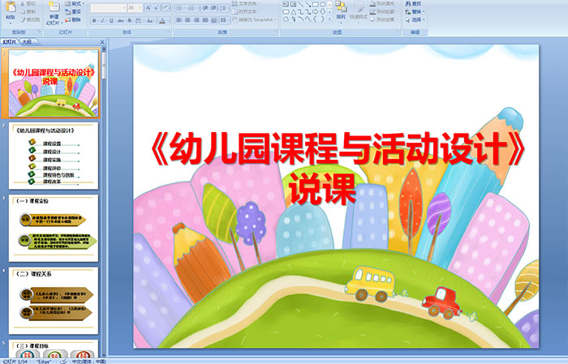This screenshot has width=568, height=364.
Task: Expand the Shape Fill (形状填充) dropdown
Action: 385,3
